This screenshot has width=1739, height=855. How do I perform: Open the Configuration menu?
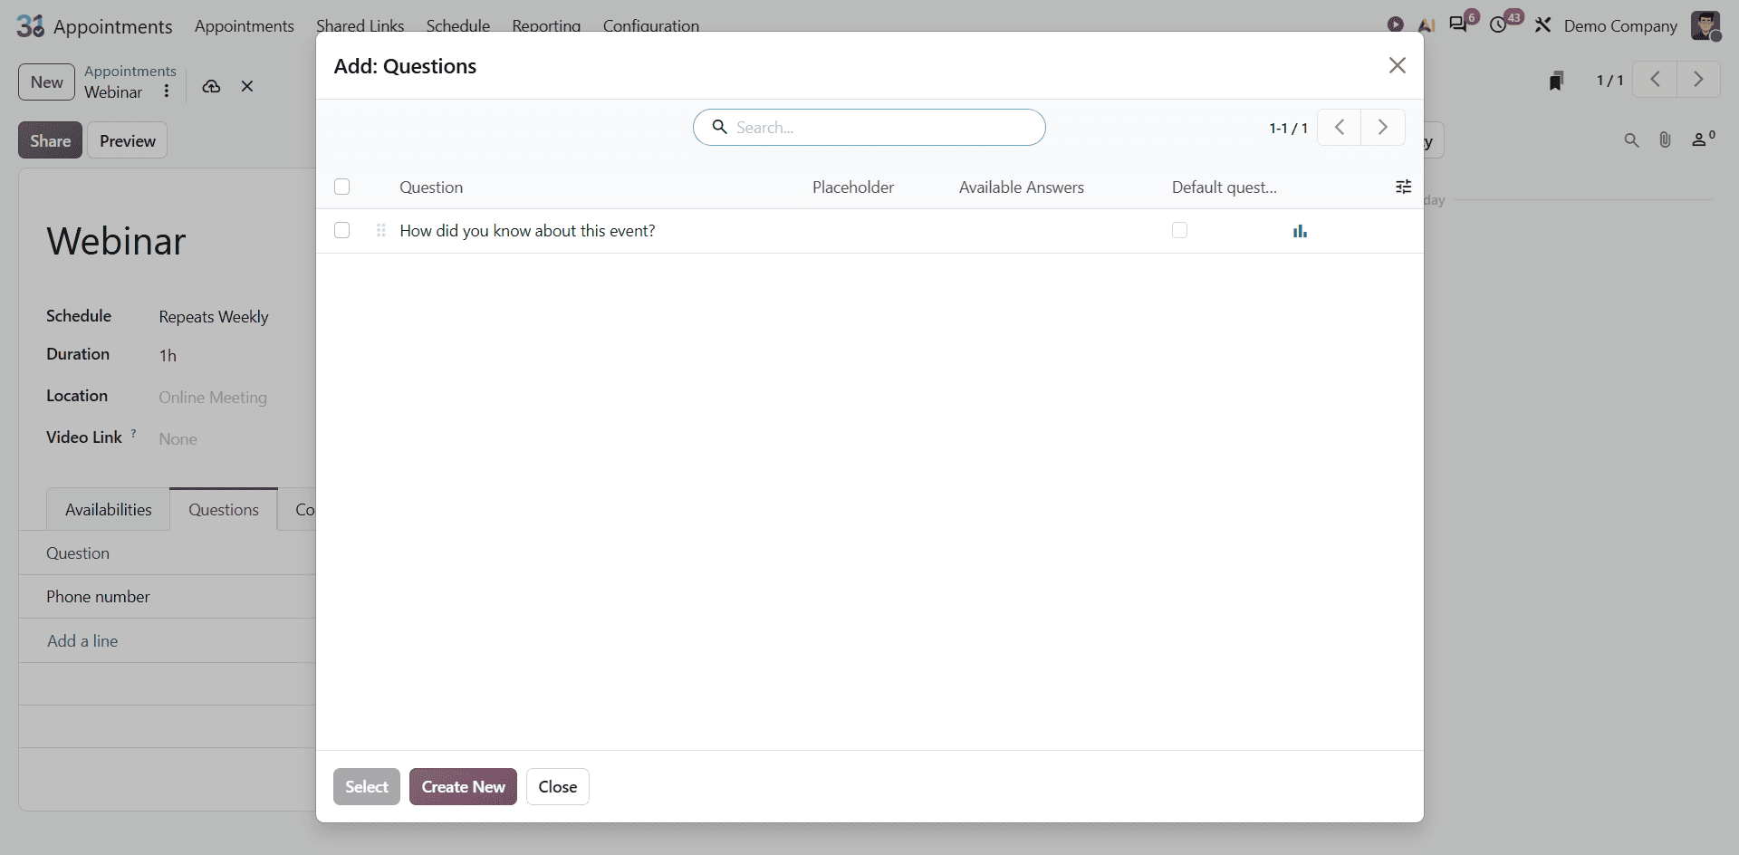point(651,25)
